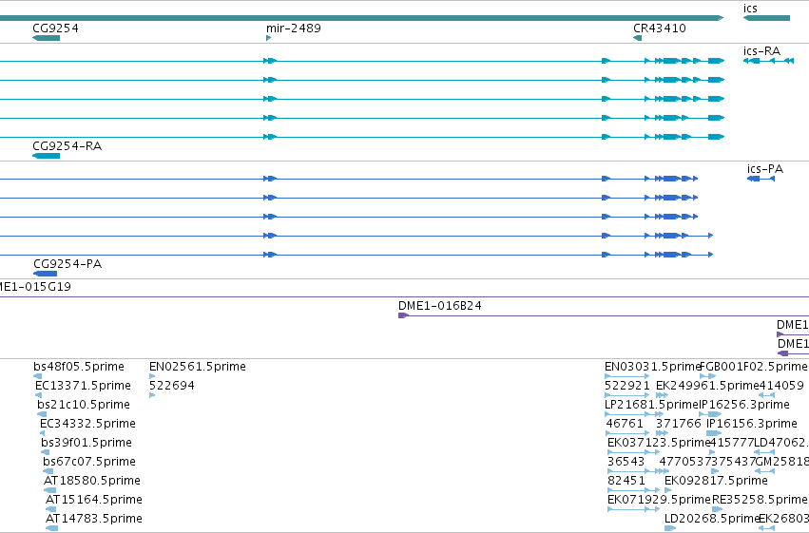Open the LP21681.5prime EST label
This screenshot has width=809, height=533.
(x=651, y=405)
